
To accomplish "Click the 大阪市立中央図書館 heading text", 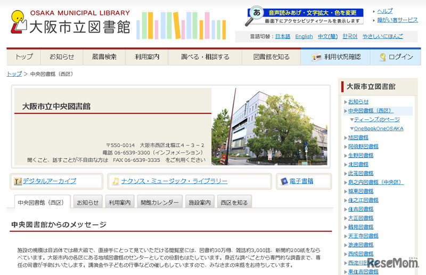I will point(56,107).
